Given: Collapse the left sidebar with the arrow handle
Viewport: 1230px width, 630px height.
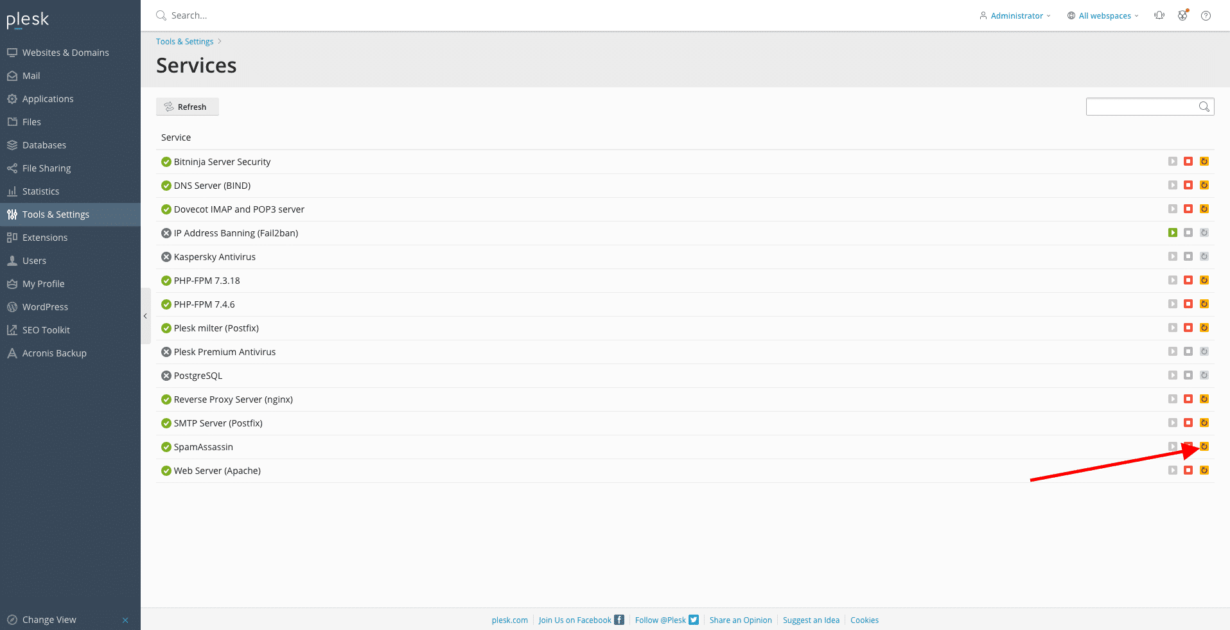Looking at the screenshot, I should tap(145, 316).
